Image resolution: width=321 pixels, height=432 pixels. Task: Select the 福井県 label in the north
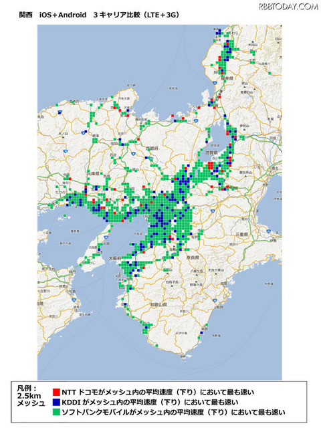tap(227, 78)
